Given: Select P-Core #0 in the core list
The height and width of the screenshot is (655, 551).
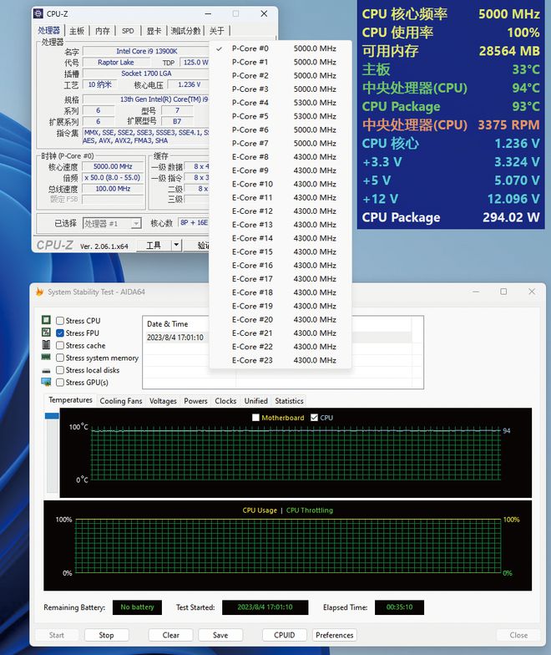Looking at the screenshot, I should coord(281,48).
